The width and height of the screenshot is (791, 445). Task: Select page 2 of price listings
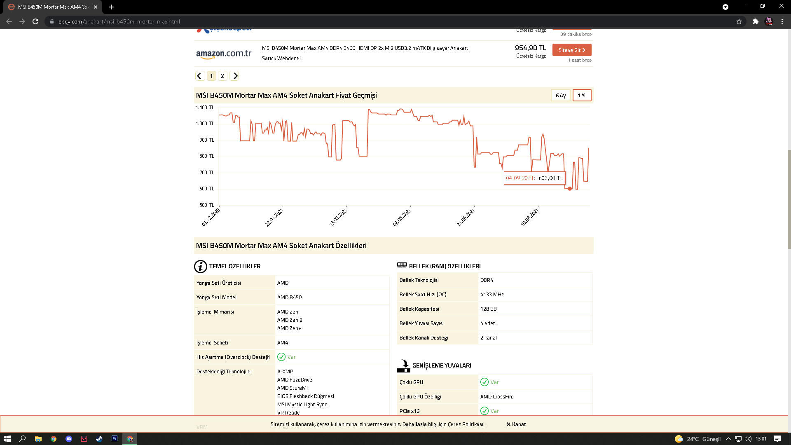(222, 76)
